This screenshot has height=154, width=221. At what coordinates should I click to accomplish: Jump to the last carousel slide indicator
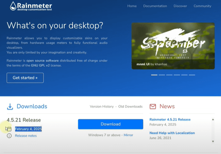click(x=192, y=75)
